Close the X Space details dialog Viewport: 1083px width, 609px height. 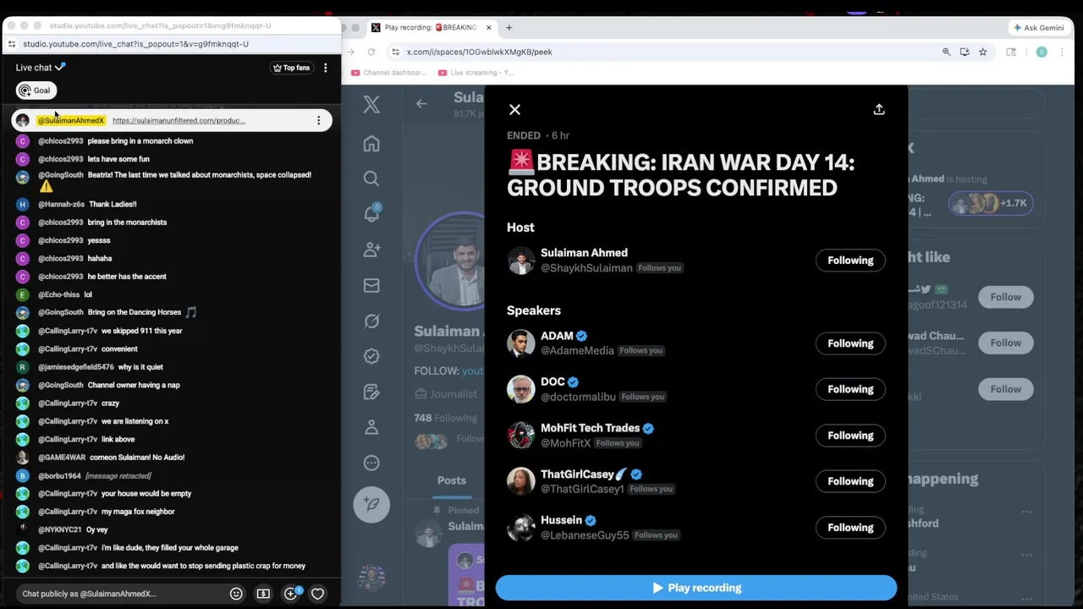pyautogui.click(x=514, y=110)
